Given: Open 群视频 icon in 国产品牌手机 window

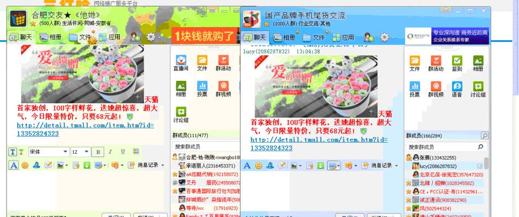Looking at the screenshot, I should 435,89.
